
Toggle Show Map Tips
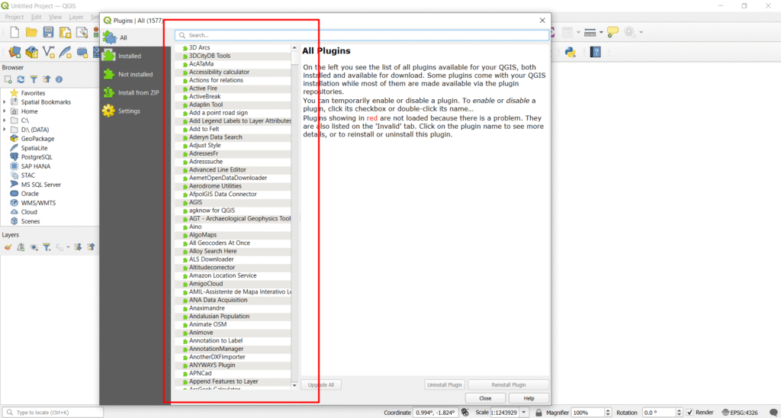click(x=613, y=33)
